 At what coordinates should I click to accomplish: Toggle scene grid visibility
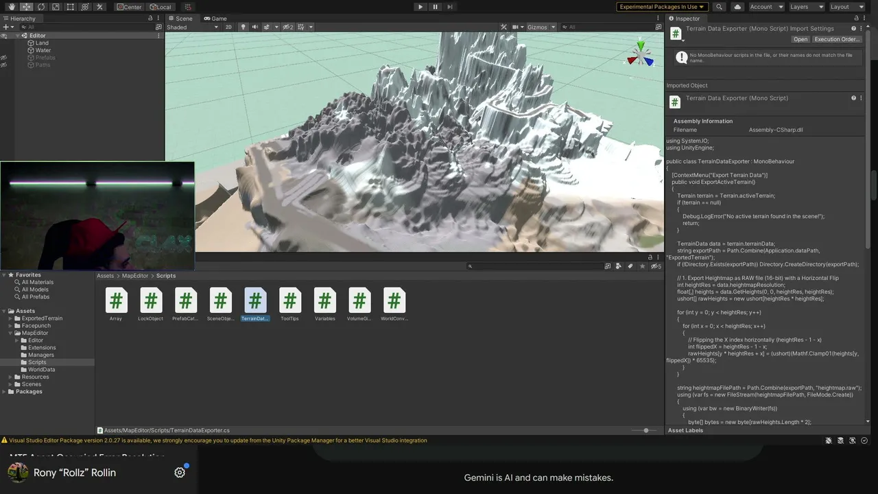[302, 27]
